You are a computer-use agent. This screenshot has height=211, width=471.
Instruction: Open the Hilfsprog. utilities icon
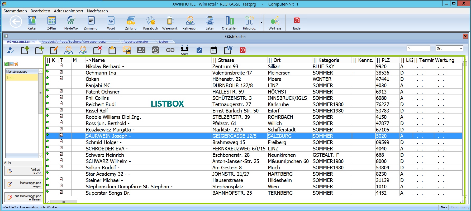(x=249, y=21)
